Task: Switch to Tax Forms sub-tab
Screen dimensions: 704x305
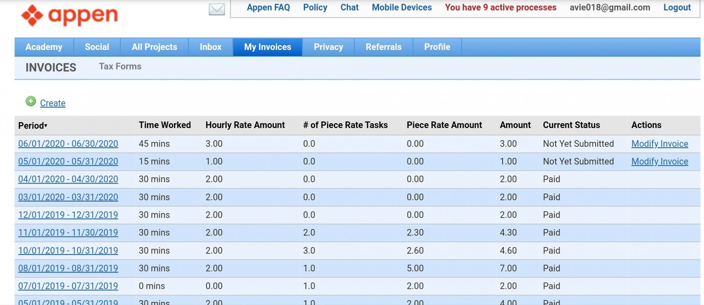Action: [120, 66]
